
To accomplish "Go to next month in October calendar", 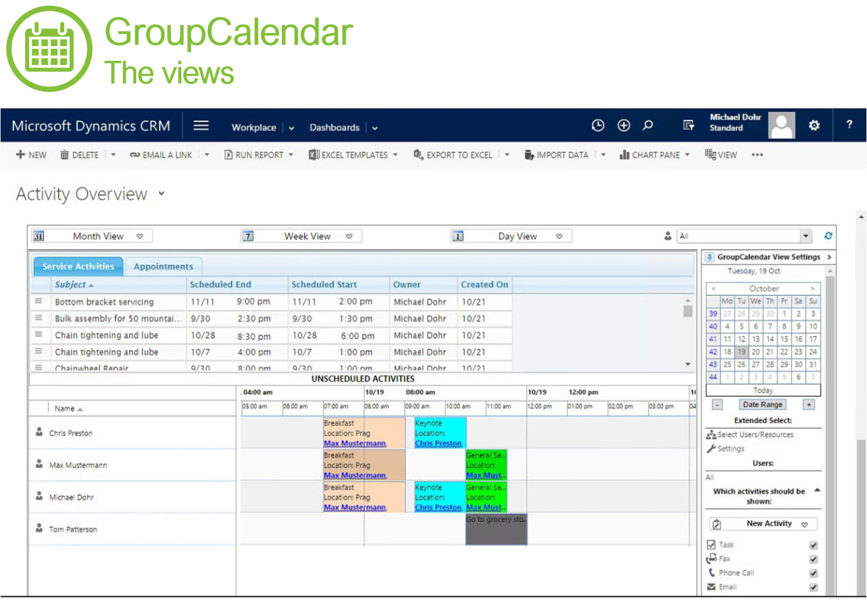I will (812, 288).
